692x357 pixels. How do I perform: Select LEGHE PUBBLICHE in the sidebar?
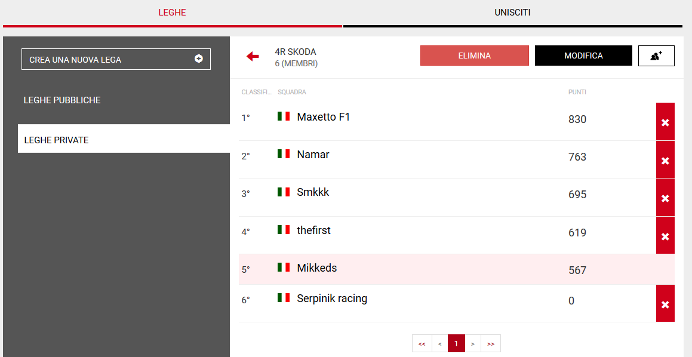pos(62,100)
